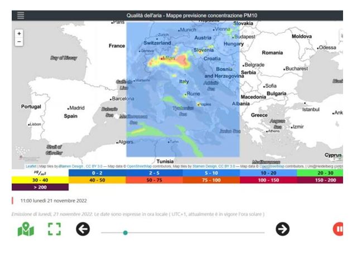
Task: Zoom out with the minus button
Action: tap(19, 42)
